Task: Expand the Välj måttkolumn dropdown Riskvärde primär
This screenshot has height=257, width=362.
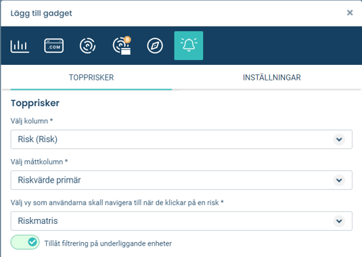Action: [x=181, y=180]
